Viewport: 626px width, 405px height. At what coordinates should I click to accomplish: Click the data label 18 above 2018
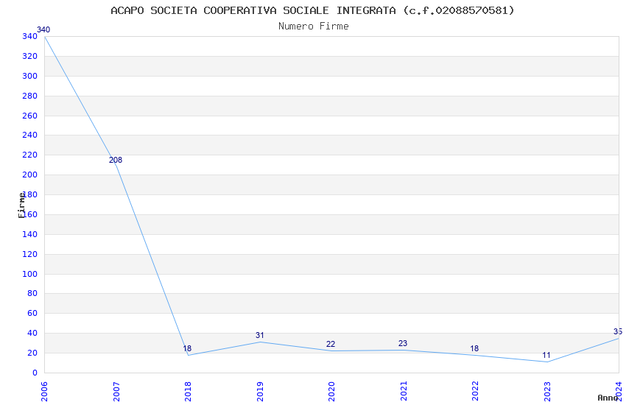click(x=187, y=348)
